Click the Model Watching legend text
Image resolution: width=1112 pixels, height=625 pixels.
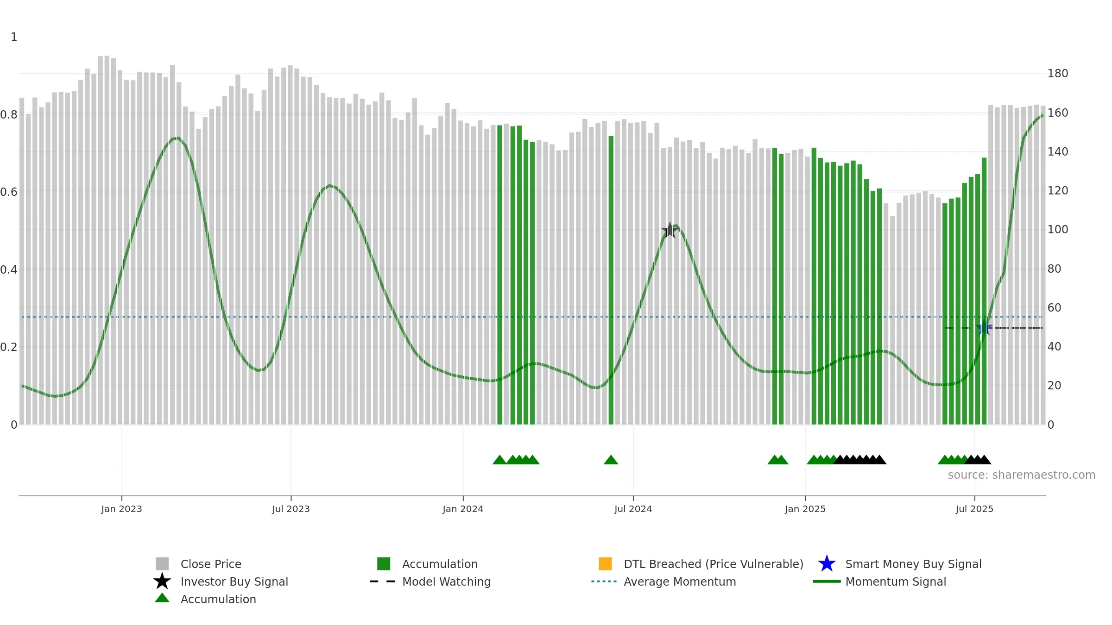tap(446, 581)
